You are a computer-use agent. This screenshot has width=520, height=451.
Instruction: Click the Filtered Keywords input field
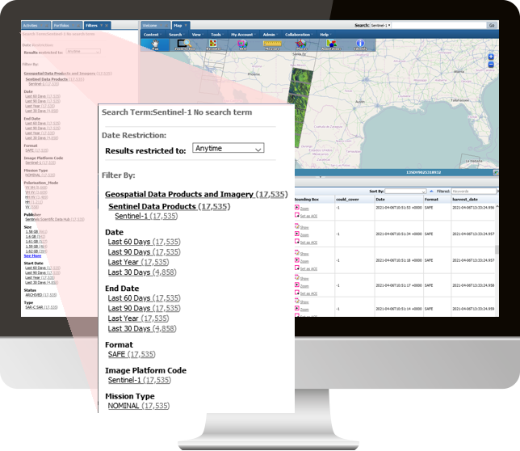(473, 192)
